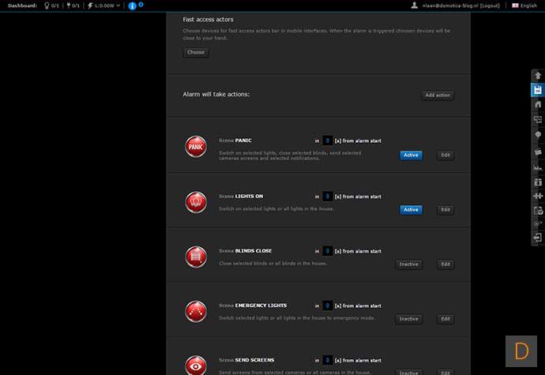Click the Add action button
The width and height of the screenshot is (545, 375).
(x=438, y=96)
